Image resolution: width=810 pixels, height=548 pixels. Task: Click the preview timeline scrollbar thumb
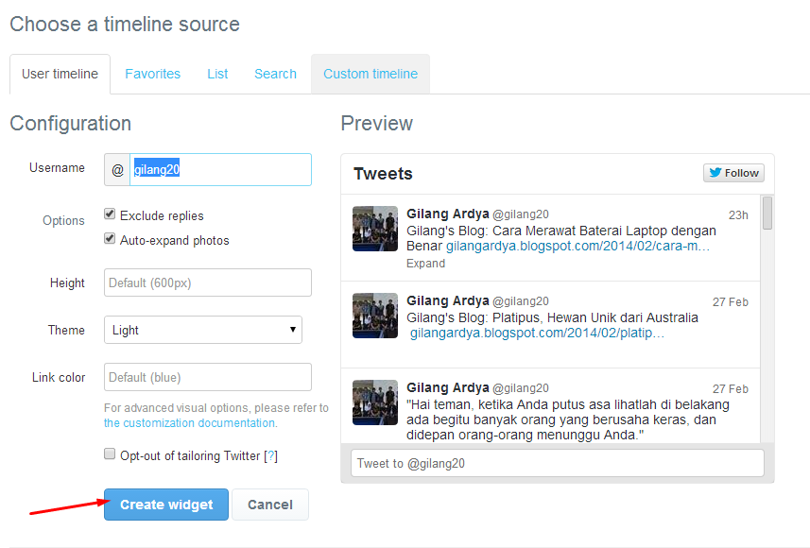767,213
